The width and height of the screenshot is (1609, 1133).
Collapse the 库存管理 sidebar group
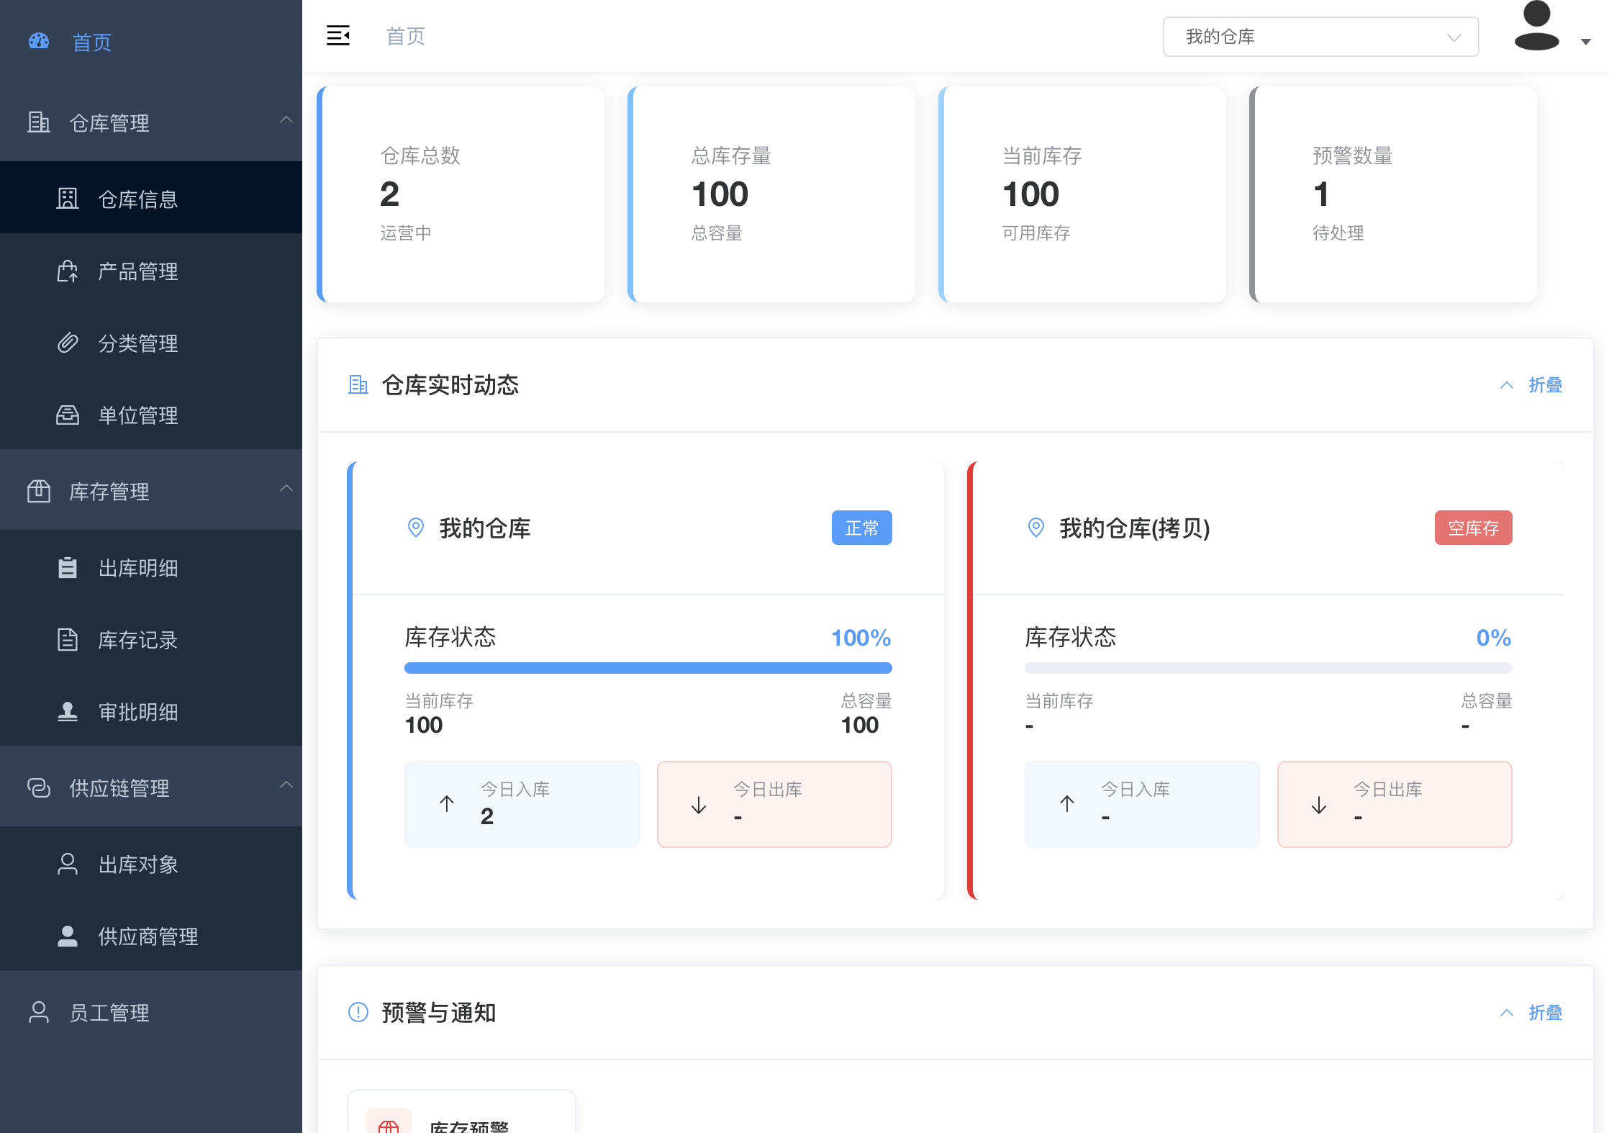(286, 489)
